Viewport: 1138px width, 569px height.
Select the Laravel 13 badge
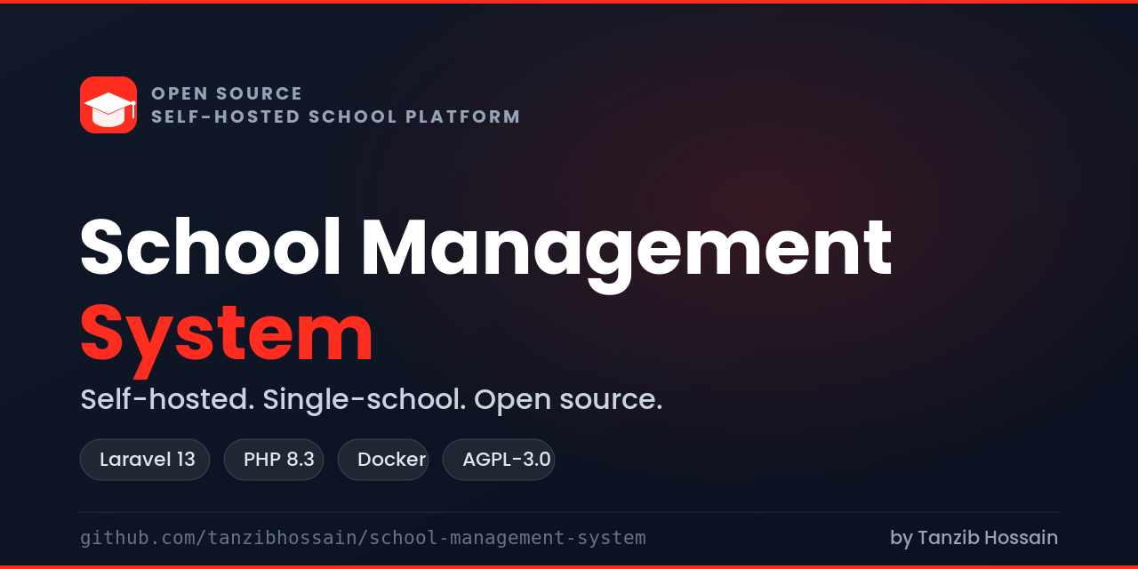pyautogui.click(x=145, y=460)
